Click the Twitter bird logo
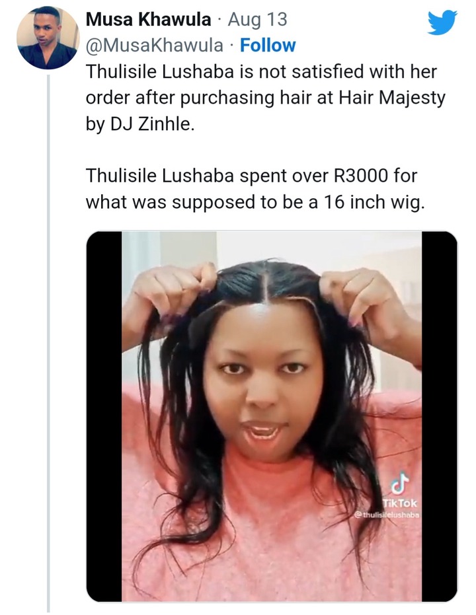Image resolution: width=476 pixels, height=615 pixels. click(442, 22)
